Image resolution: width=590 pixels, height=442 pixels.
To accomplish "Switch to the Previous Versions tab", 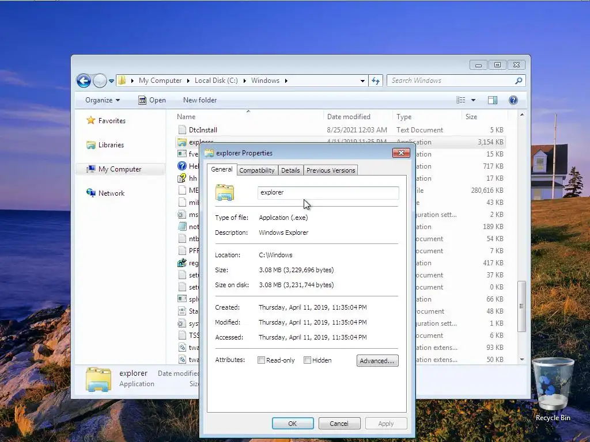I will coord(331,170).
